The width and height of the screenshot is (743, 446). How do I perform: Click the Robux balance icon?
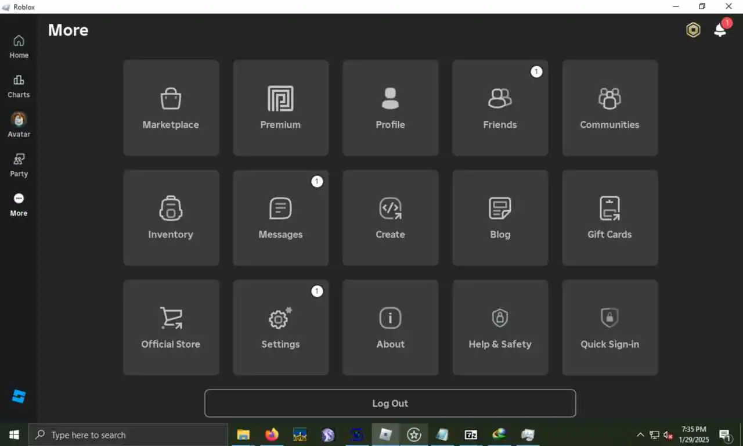click(693, 30)
